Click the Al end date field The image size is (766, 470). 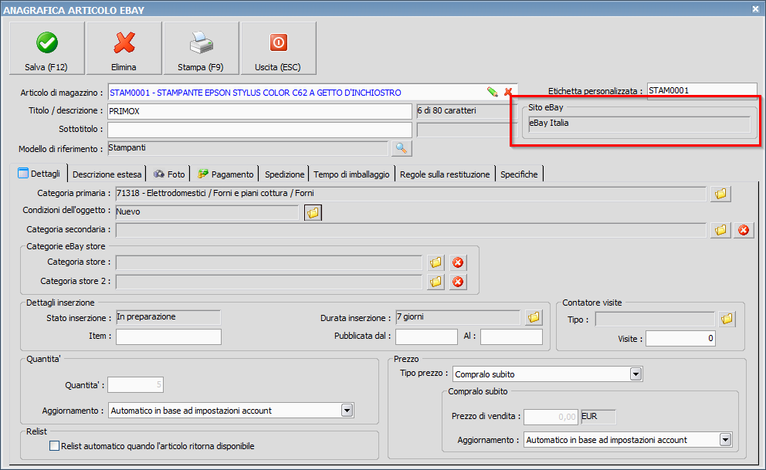tap(511, 336)
